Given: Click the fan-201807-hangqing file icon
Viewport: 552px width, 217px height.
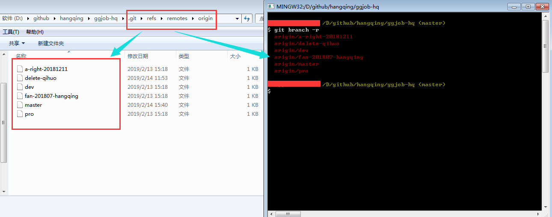Looking at the screenshot, I should click(x=19, y=96).
